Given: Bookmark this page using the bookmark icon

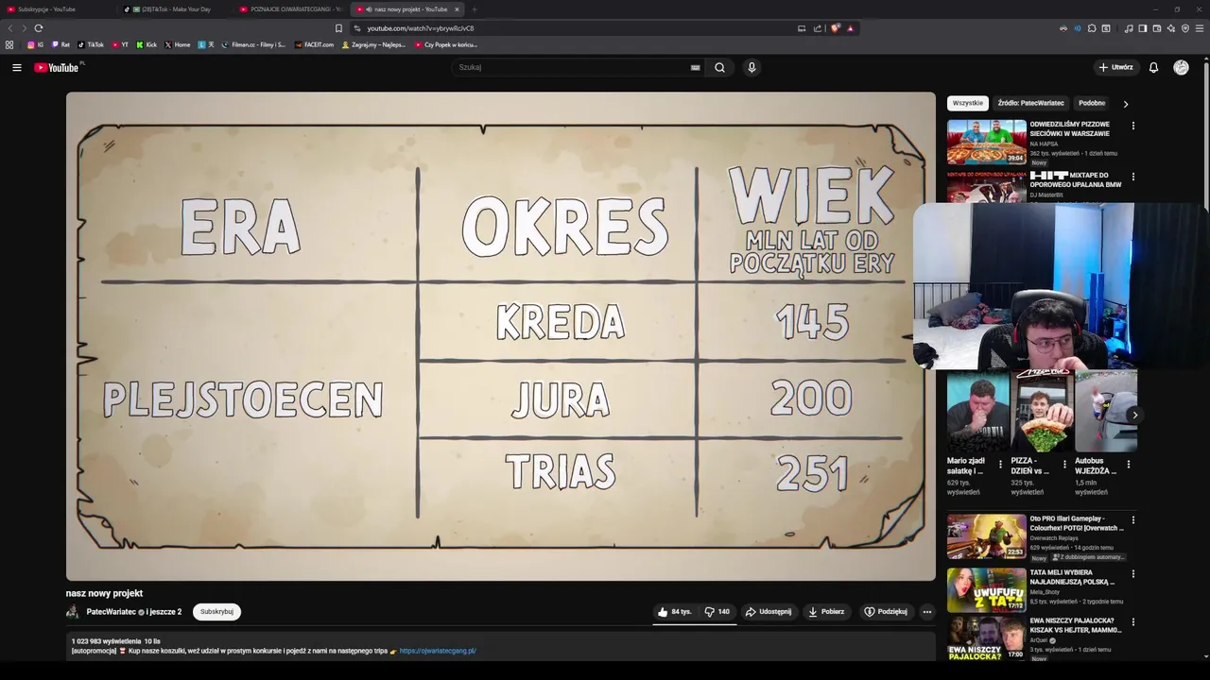Looking at the screenshot, I should pyautogui.click(x=338, y=28).
